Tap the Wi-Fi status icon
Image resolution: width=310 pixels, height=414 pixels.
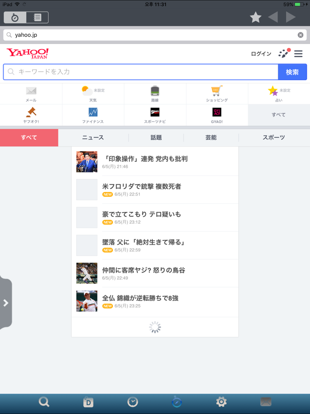tap(17, 4)
